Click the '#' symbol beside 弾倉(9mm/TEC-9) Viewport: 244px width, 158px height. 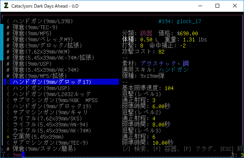tap(8, 27)
